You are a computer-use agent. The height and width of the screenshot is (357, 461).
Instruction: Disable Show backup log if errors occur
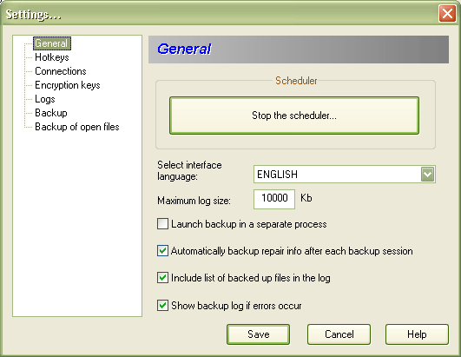pyautogui.click(x=162, y=305)
